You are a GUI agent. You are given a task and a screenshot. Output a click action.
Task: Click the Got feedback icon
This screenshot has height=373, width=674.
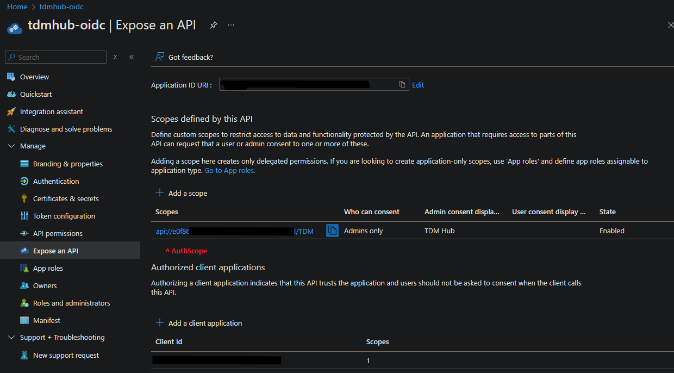tap(159, 57)
